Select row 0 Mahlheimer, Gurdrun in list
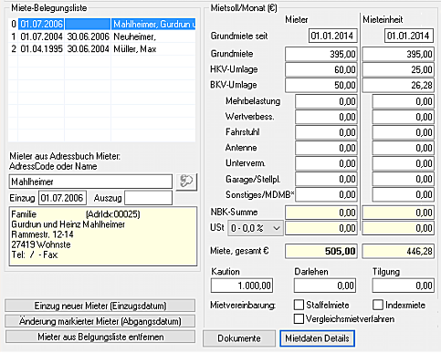Image resolution: width=441 pixels, height=353 pixels. tap(102, 24)
